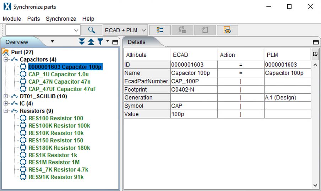Collapse the Capacitors tree node
Screen dimensions: 321x191
(x=6, y=60)
